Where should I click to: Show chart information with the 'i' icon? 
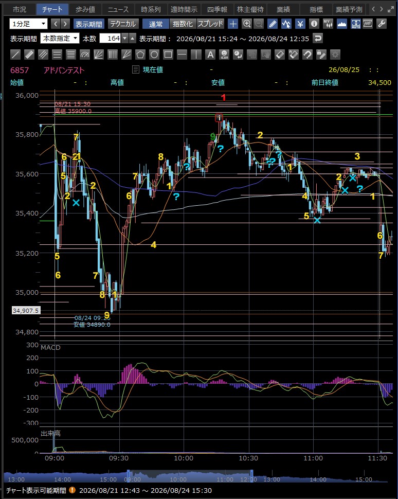(314, 24)
